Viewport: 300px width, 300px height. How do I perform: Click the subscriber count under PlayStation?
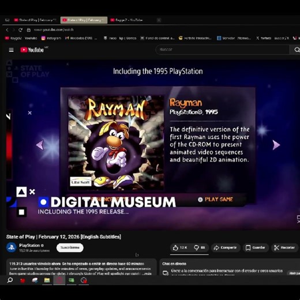tap(34, 250)
